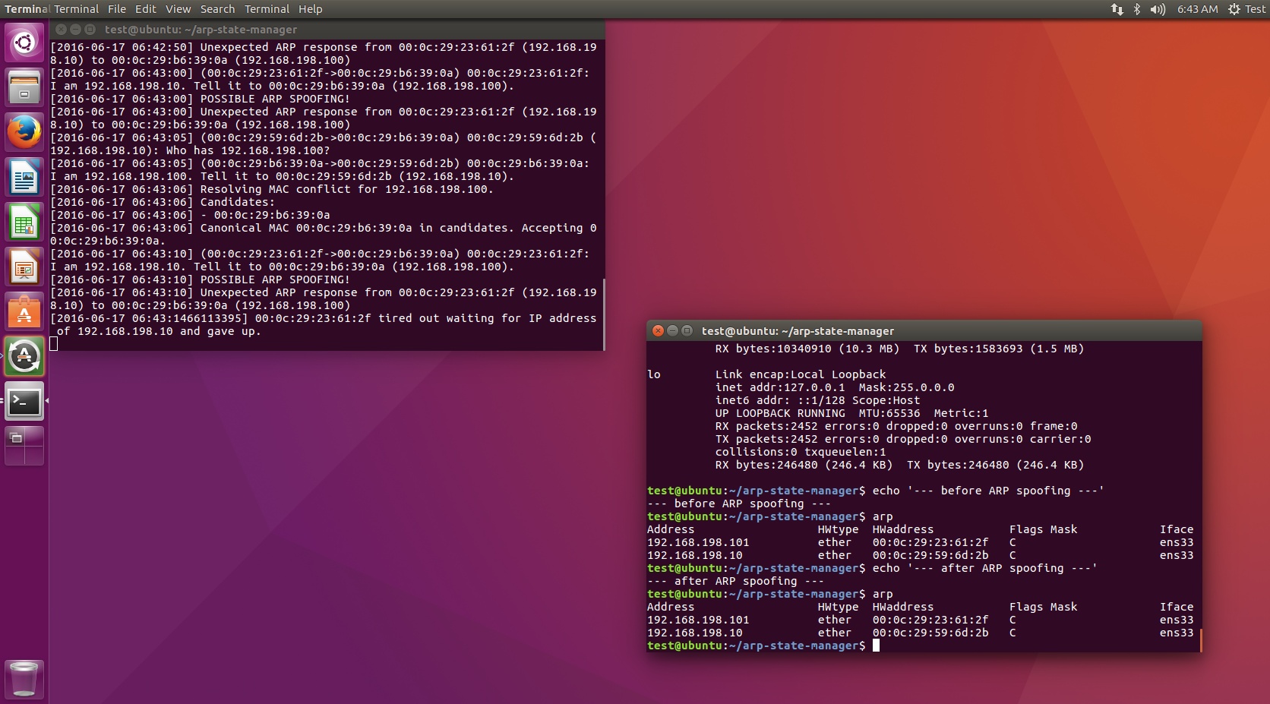Open Software Updater in launcher

pos(24,357)
